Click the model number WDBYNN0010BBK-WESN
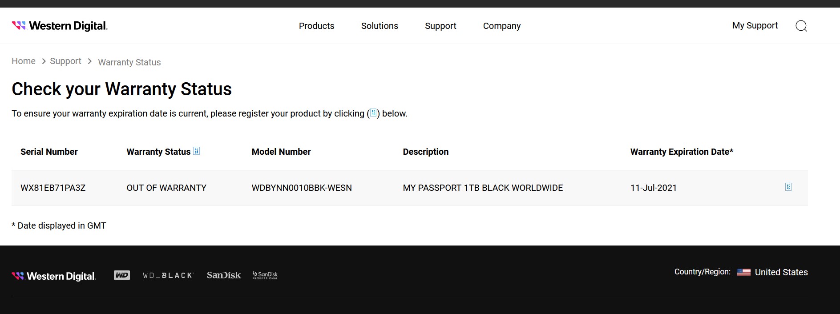 point(301,188)
